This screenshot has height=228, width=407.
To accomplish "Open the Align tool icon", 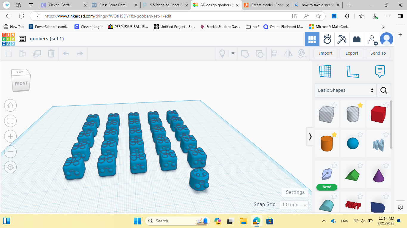I will click(x=274, y=53).
